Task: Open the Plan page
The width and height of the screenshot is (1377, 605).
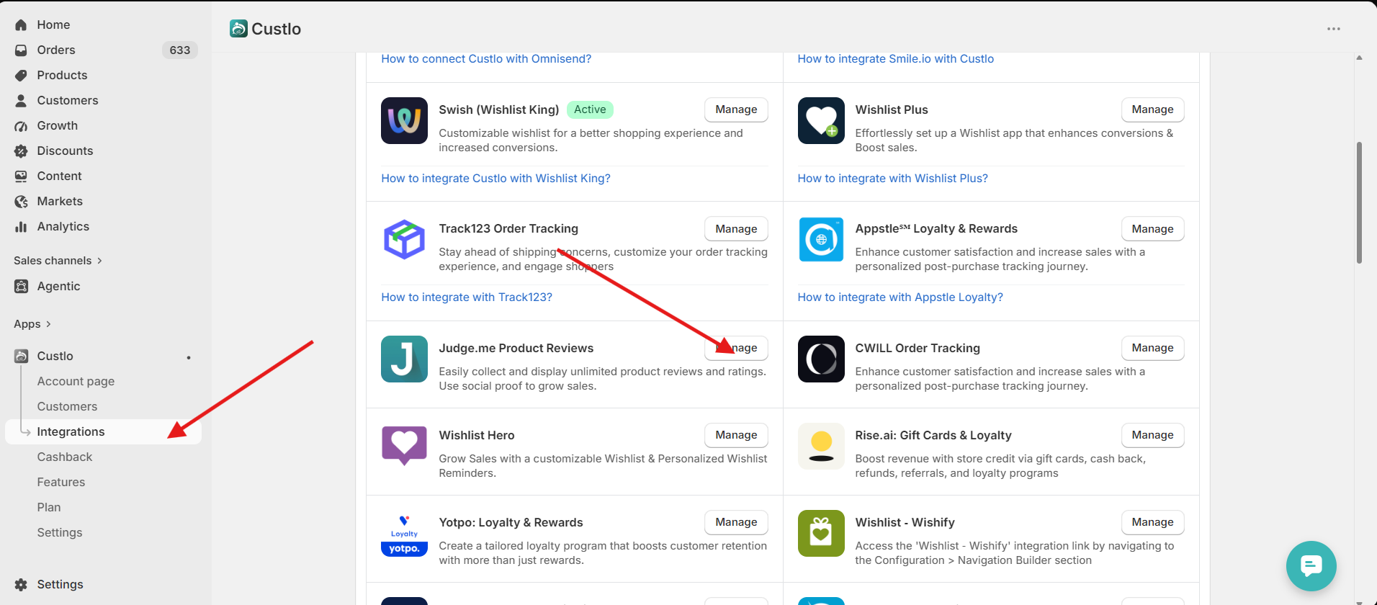Action: click(49, 508)
